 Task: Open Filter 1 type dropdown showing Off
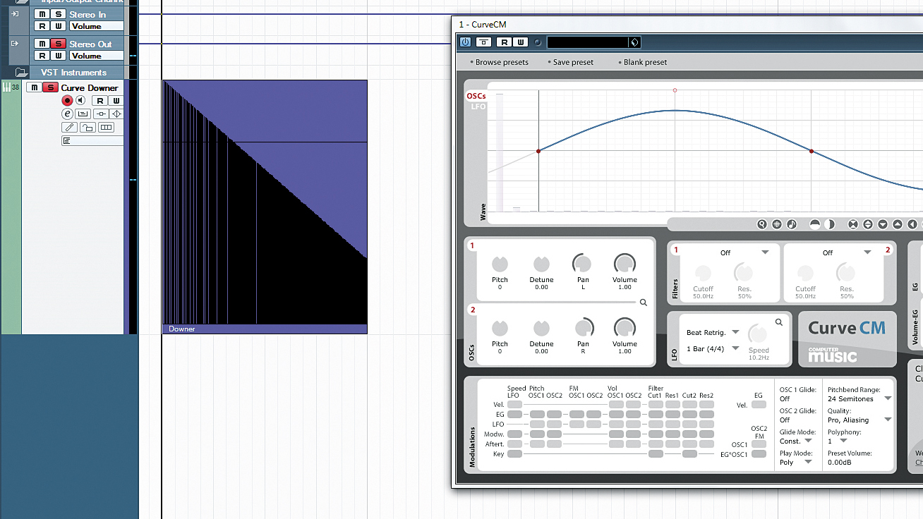pyautogui.click(x=765, y=252)
